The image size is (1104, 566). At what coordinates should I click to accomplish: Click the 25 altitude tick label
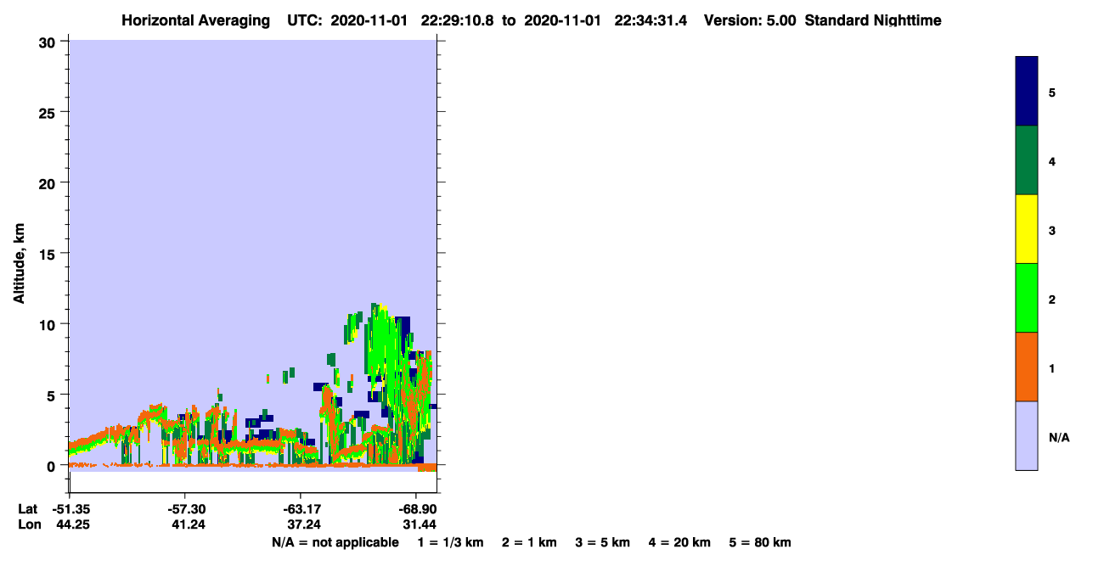click(x=48, y=112)
